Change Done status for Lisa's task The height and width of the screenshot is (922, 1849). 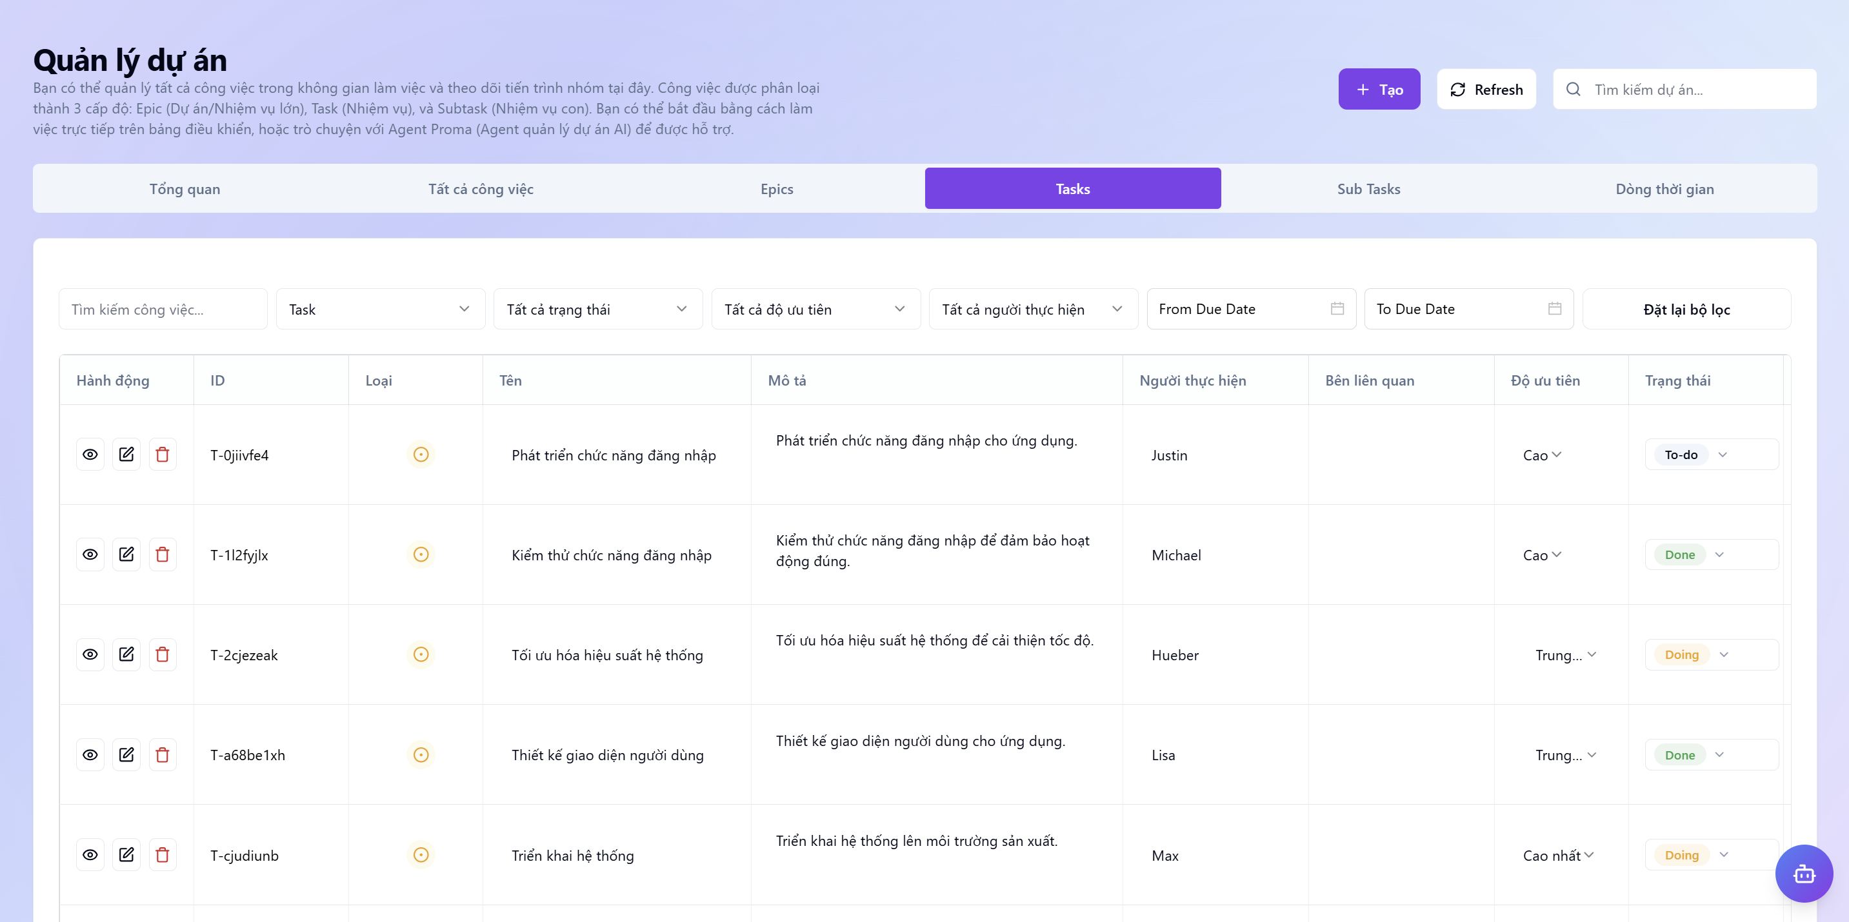(1711, 755)
